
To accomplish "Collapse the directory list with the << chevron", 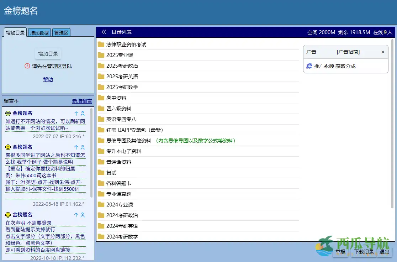I will (104, 31).
